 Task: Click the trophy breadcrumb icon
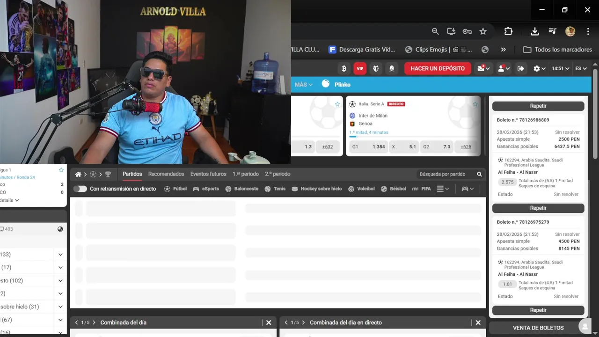[x=108, y=174]
